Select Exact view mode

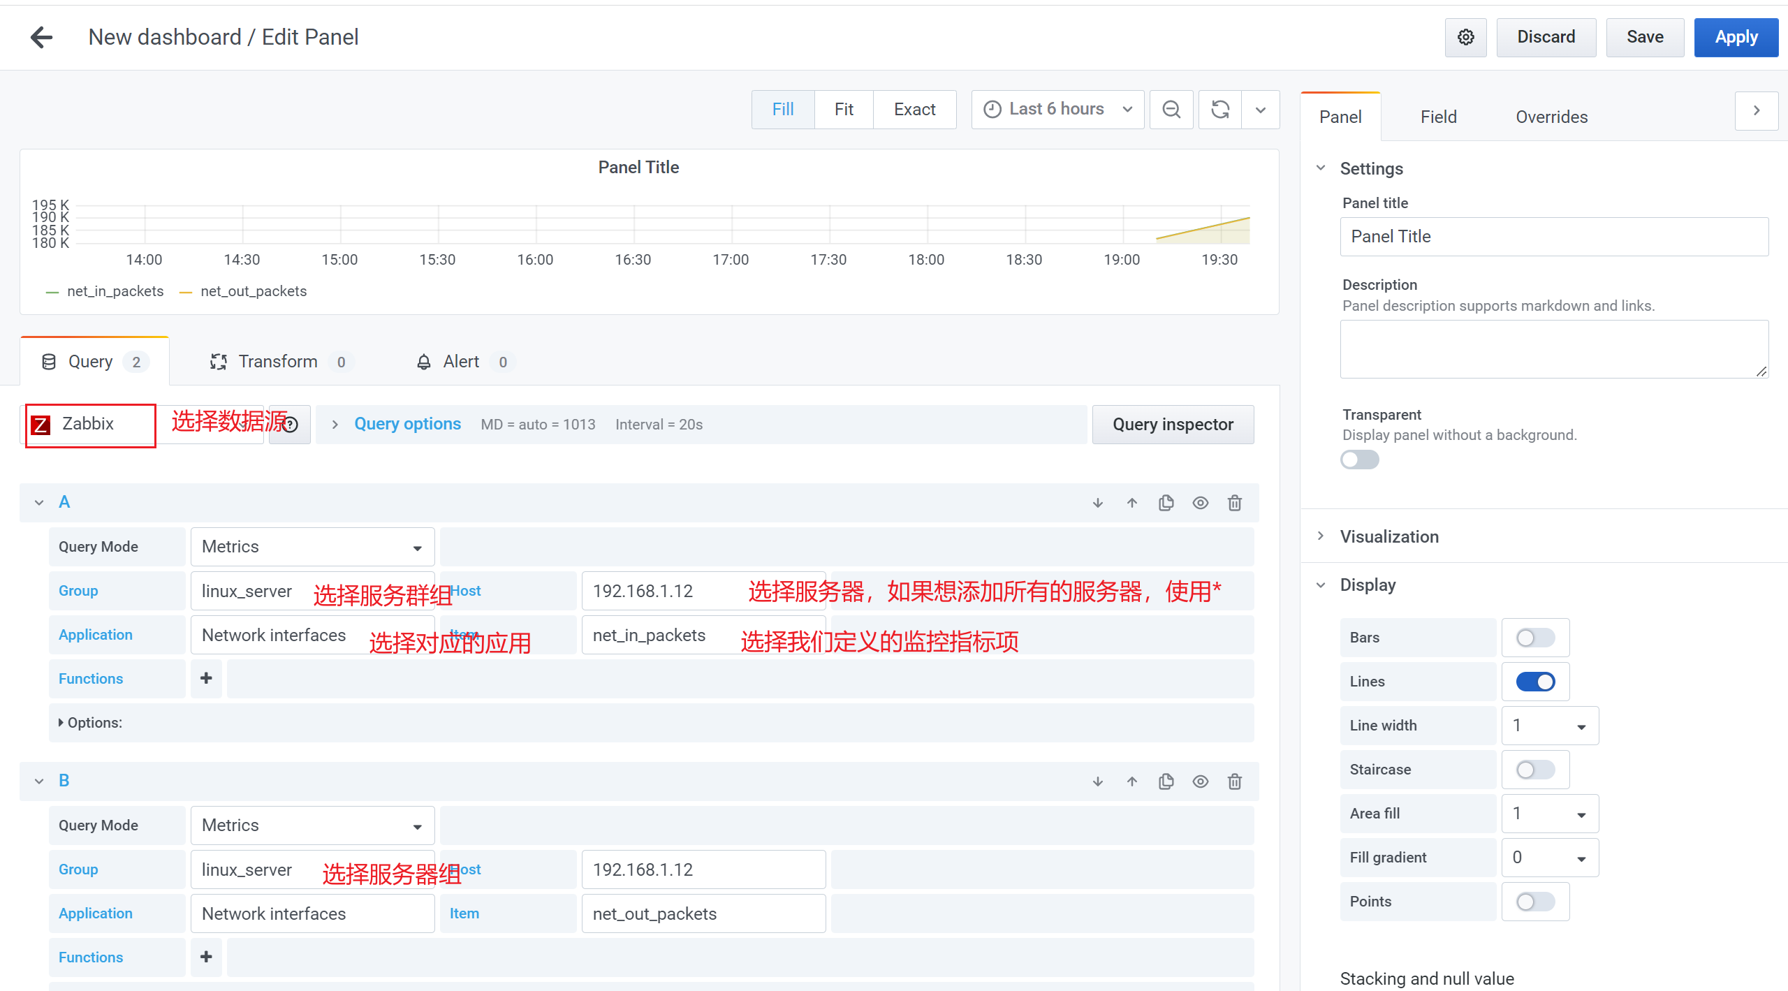click(914, 110)
